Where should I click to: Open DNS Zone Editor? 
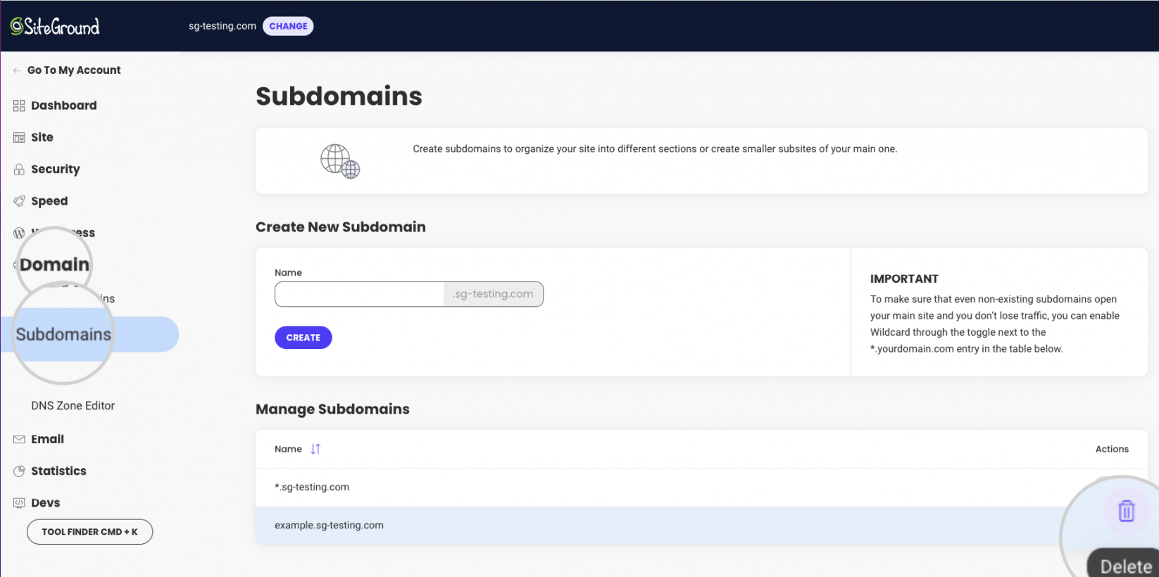73,405
